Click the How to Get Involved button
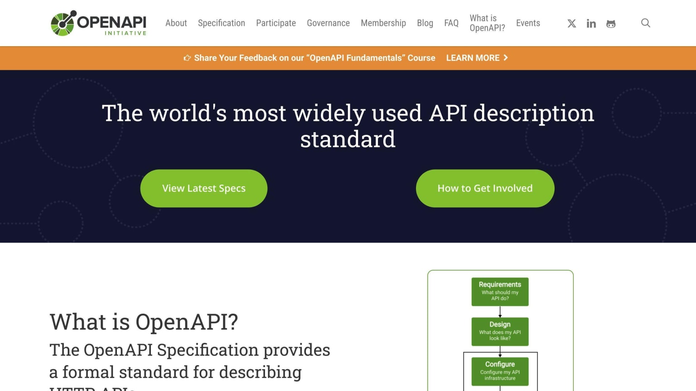The height and width of the screenshot is (391, 696). tap(485, 188)
